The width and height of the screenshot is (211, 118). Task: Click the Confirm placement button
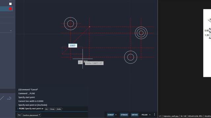(x=31, y=115)
